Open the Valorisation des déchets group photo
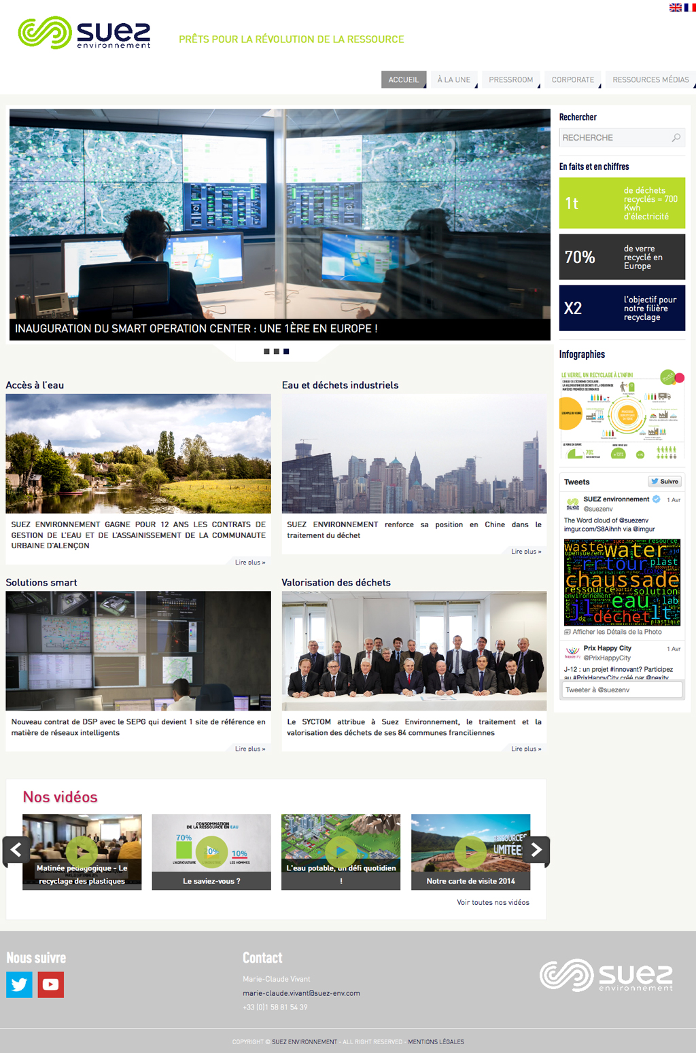 click(x=414, y=651)
